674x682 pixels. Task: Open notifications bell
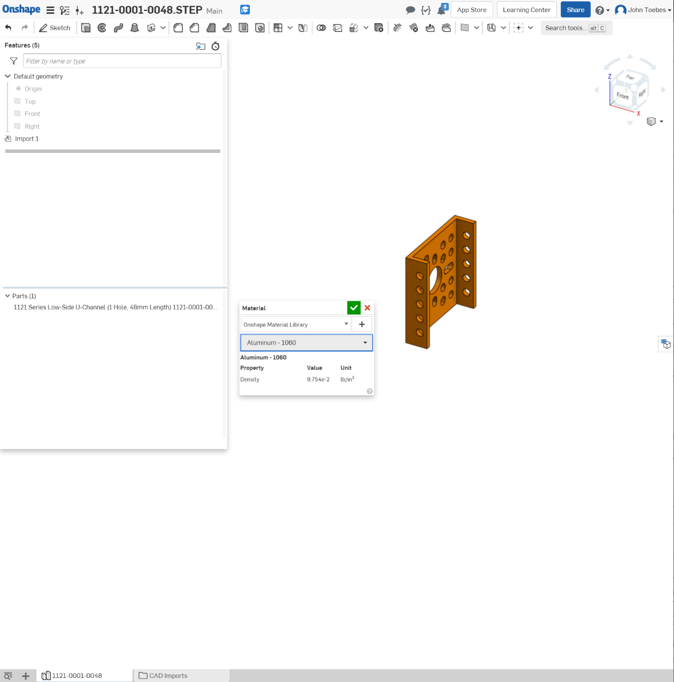(443, 10)
